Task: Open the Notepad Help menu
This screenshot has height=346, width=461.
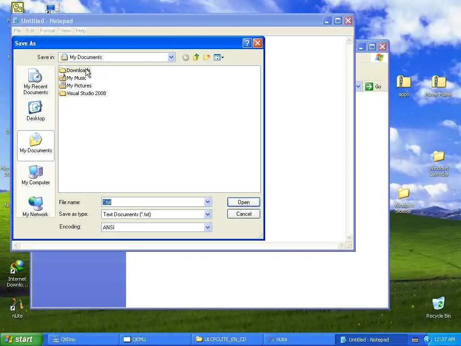Action: click(81, 31)
